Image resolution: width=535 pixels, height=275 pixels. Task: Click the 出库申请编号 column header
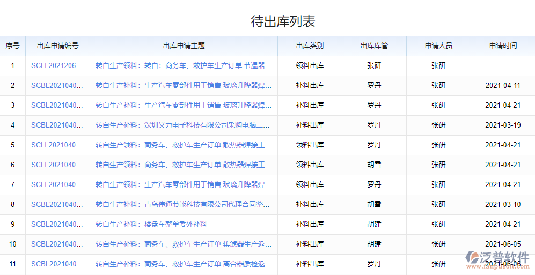[57, 46]
